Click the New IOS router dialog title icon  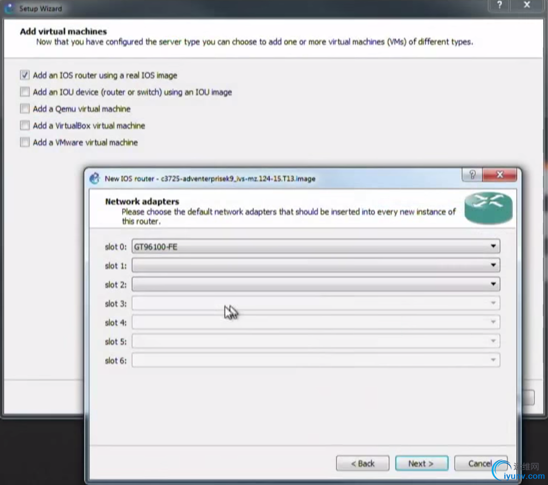coord(94,178)
